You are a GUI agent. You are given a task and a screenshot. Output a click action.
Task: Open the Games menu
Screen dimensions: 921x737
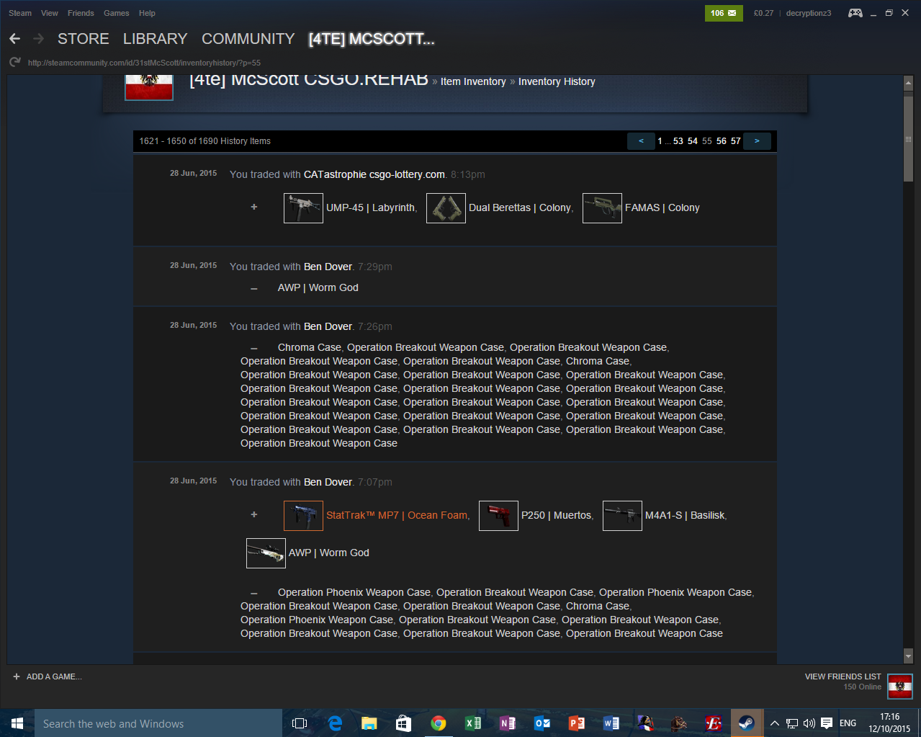pyautogui.click(x=116, y=13)
